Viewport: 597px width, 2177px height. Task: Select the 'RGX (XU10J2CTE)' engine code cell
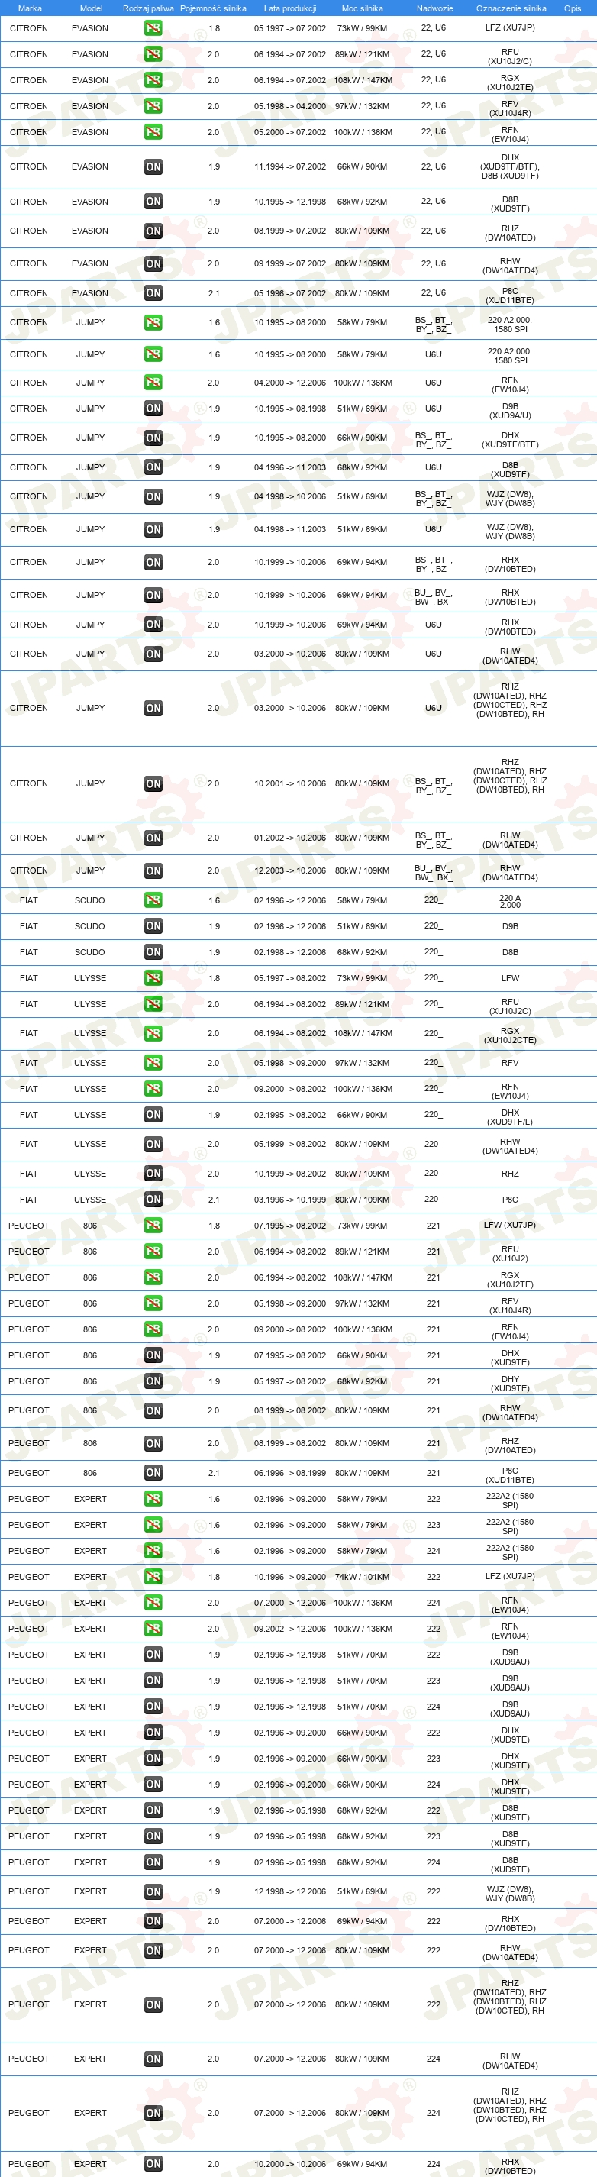pos(510,1035)
